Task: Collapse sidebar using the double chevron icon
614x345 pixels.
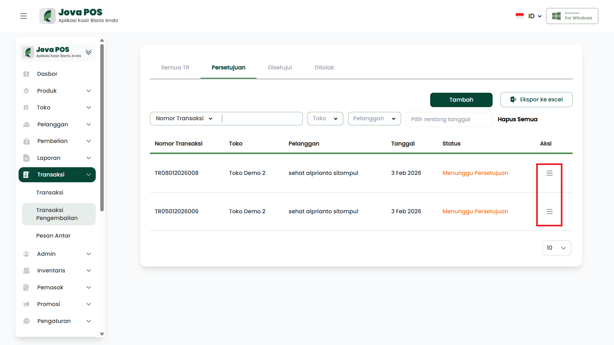Action: coord(88,52)
